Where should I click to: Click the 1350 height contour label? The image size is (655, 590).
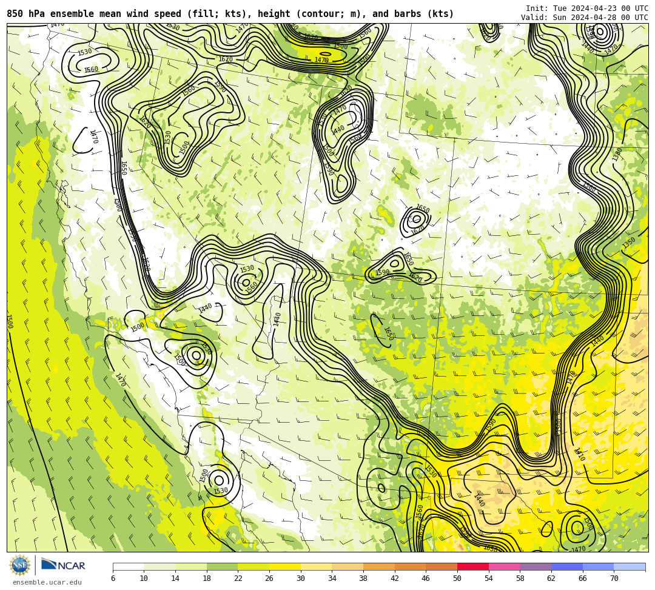pyautogui.click(x=629, y=243)
